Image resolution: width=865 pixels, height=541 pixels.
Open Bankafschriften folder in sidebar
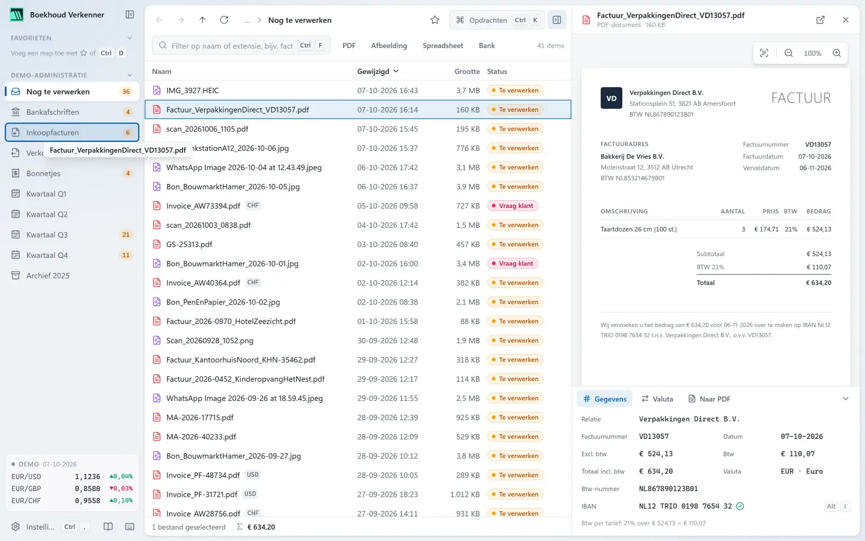point(72,112)
